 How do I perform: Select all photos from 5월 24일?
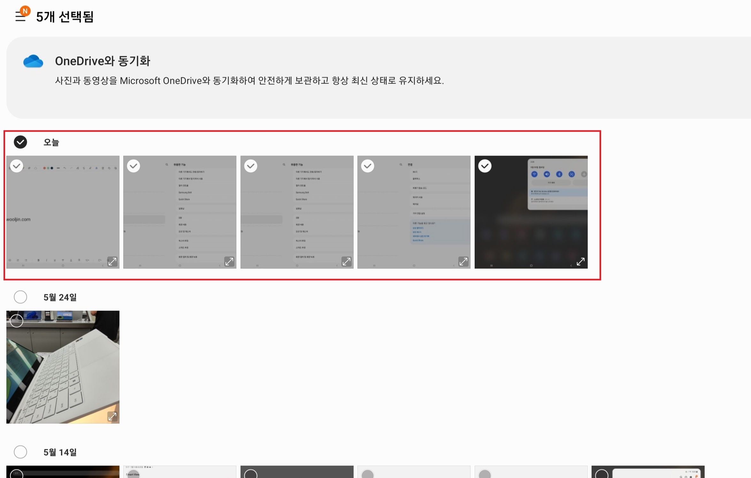(20, 297)
